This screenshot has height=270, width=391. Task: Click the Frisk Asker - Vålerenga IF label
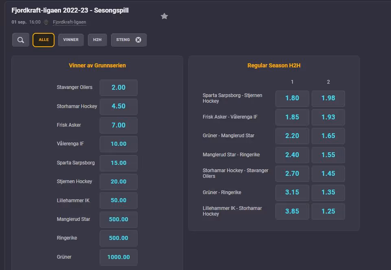coord(230,117)
